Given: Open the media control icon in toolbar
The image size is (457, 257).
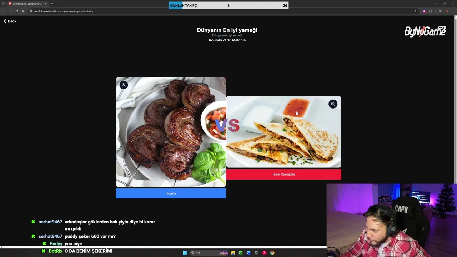Looking at the screenshot, I should tap(440, 11).
